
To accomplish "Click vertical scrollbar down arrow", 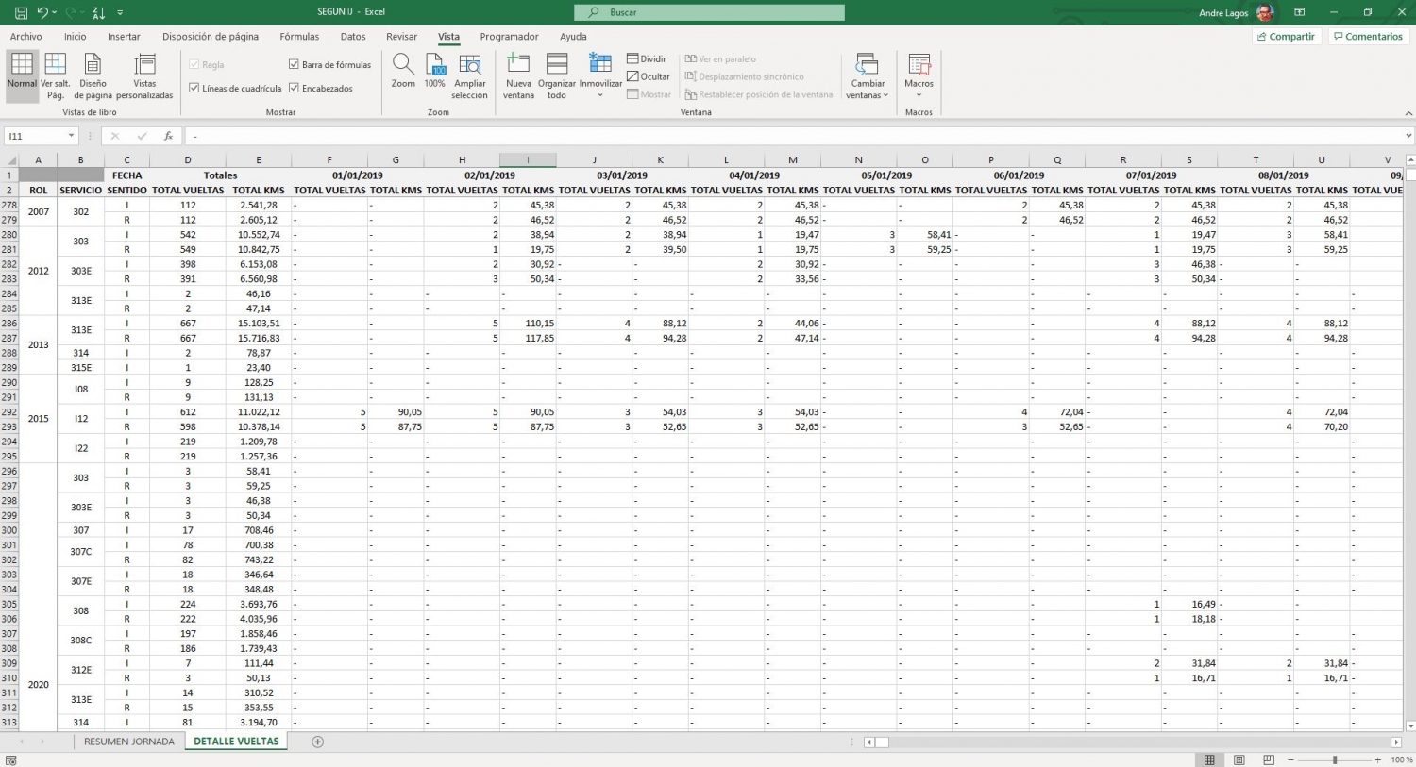I will [1410, 726].
